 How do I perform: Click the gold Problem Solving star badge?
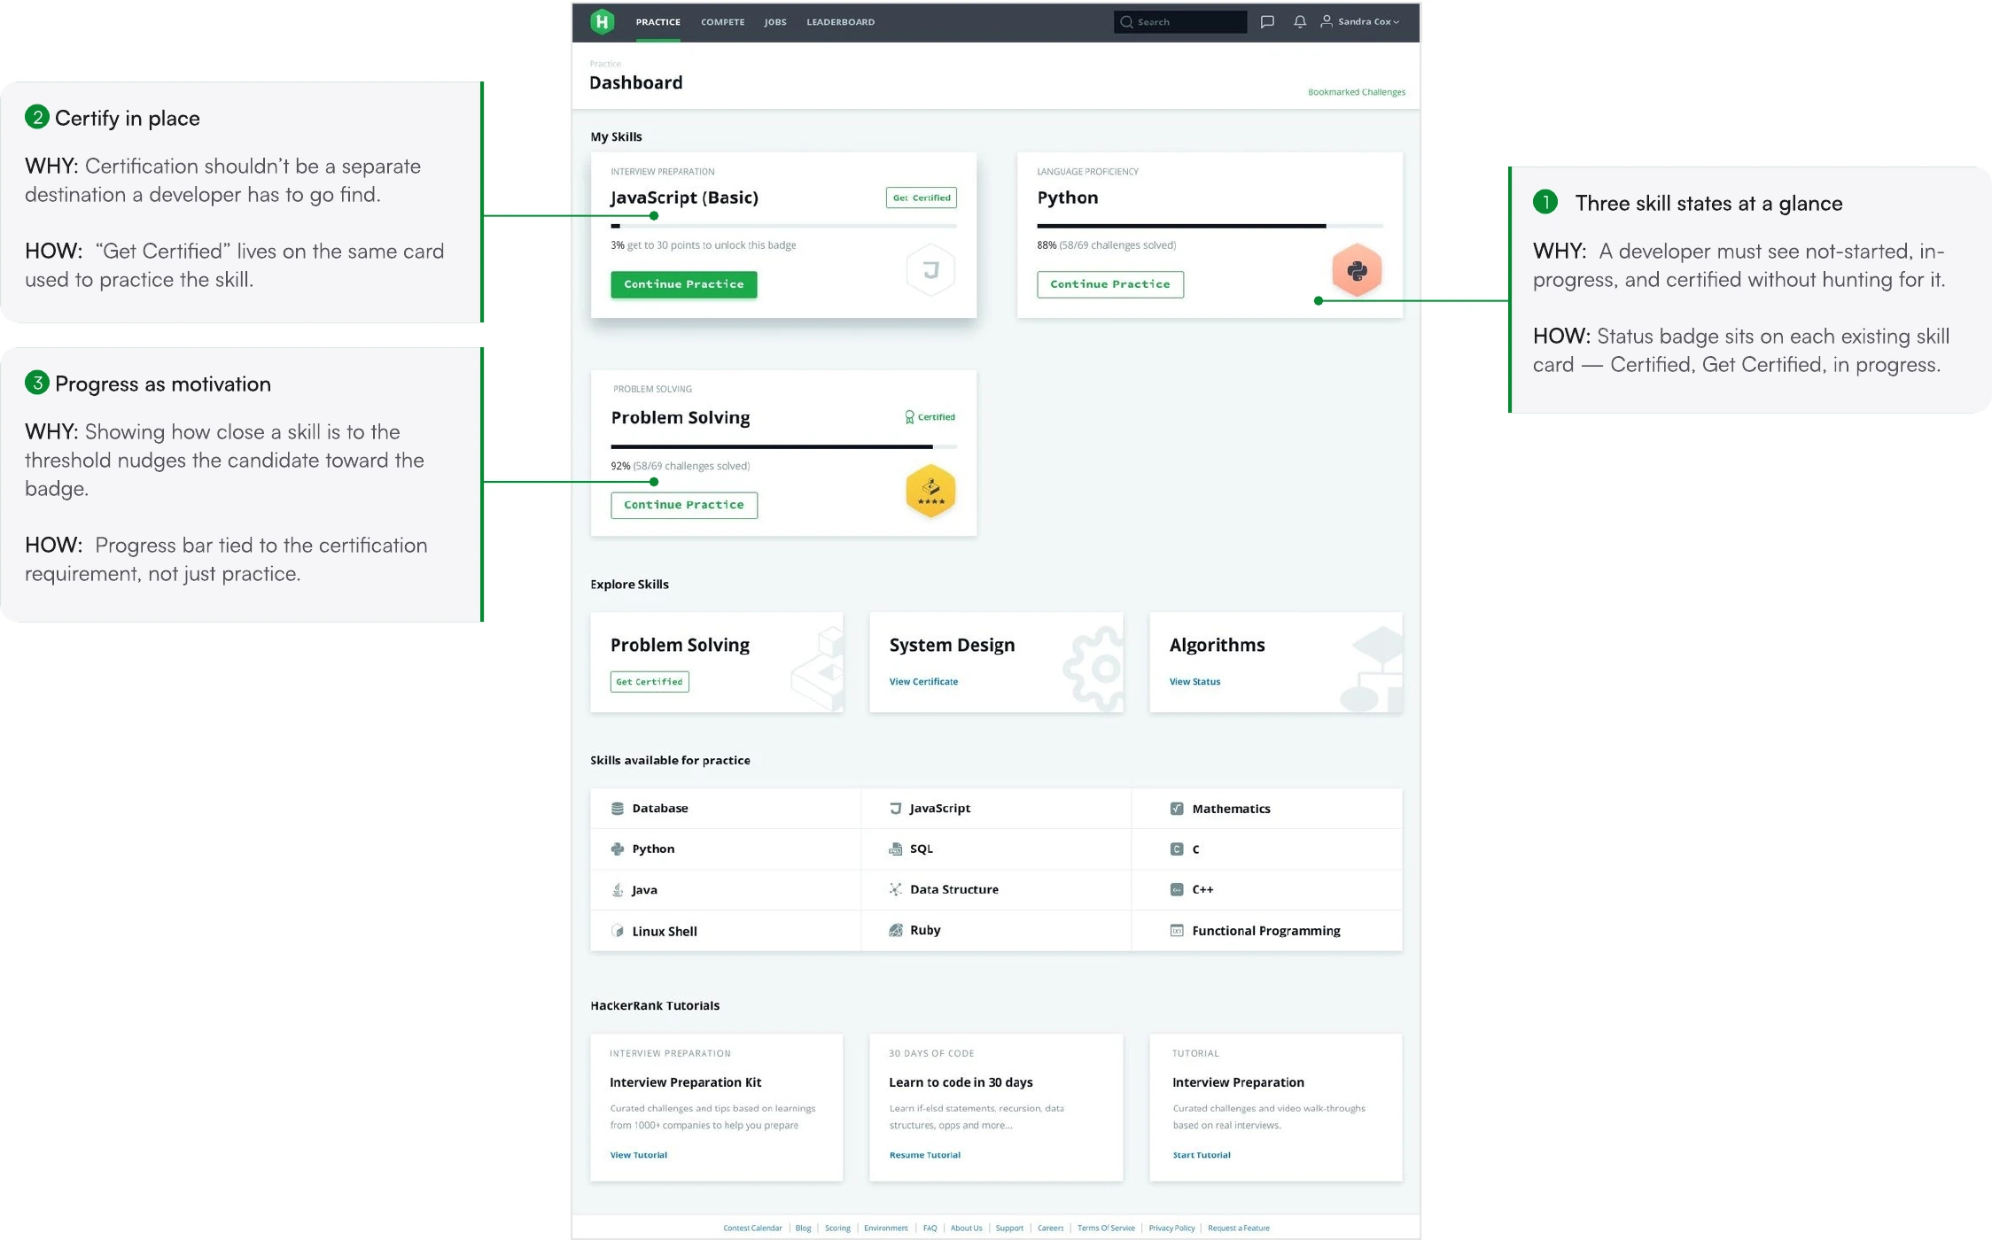point(930,490)
